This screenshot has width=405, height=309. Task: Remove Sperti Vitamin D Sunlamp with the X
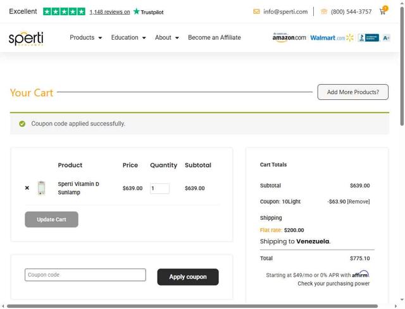point(27,188)
